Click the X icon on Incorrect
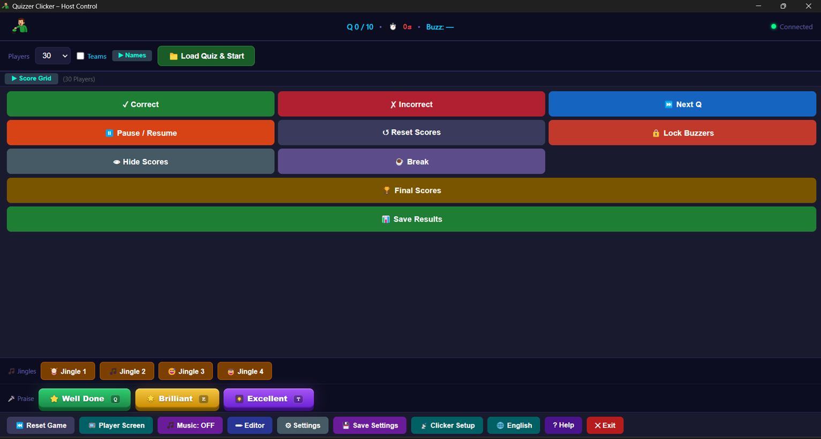Viewport: 821px width, 439px height. click(x=393, y=104)
